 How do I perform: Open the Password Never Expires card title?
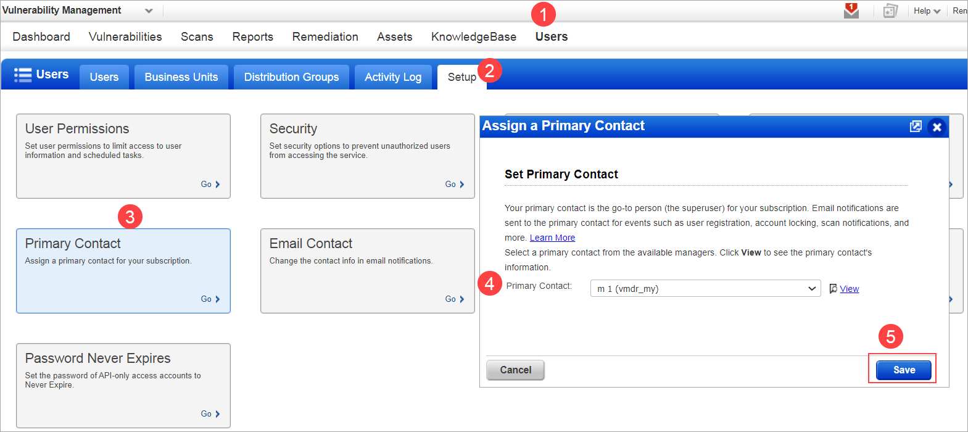[x=98, y=359]
